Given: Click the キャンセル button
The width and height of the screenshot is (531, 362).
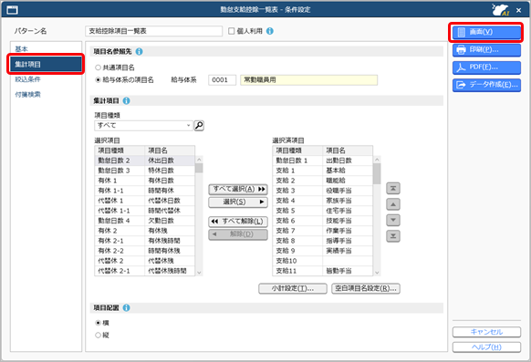Looking at the screenshot, I should point(486,332).
